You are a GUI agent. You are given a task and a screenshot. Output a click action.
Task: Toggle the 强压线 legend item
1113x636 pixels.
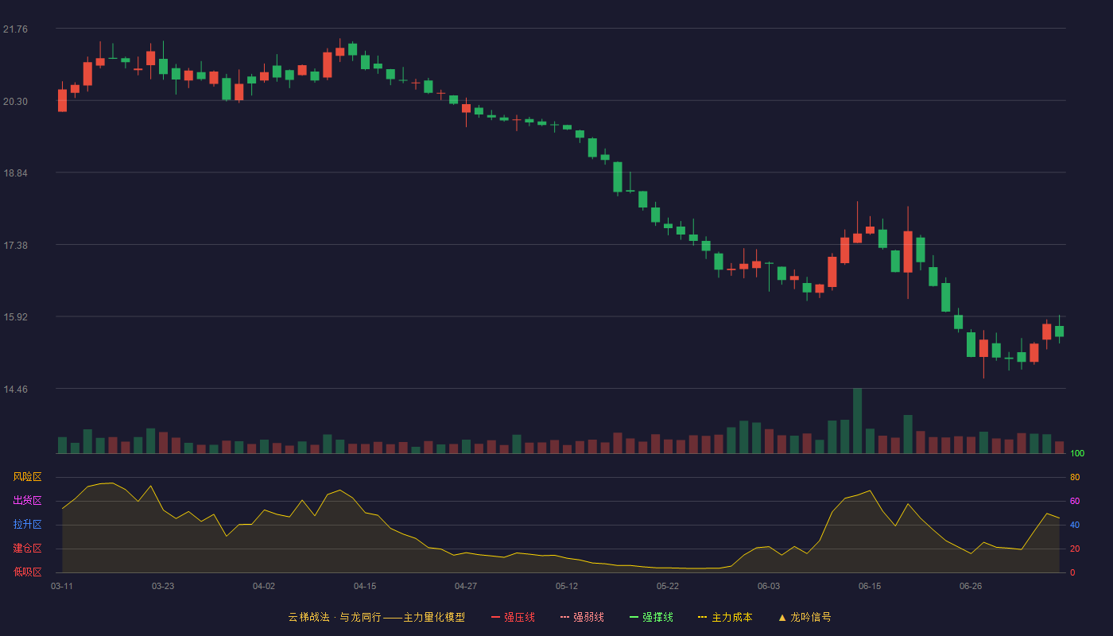pos(513,617)
